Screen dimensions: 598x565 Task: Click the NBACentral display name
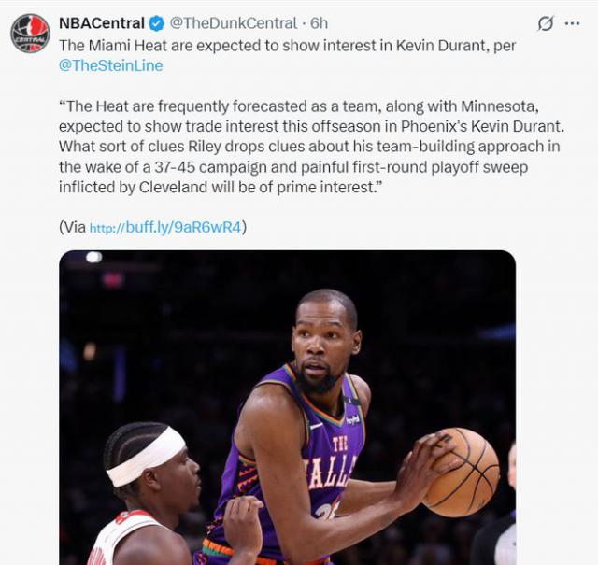click(101, 23)
